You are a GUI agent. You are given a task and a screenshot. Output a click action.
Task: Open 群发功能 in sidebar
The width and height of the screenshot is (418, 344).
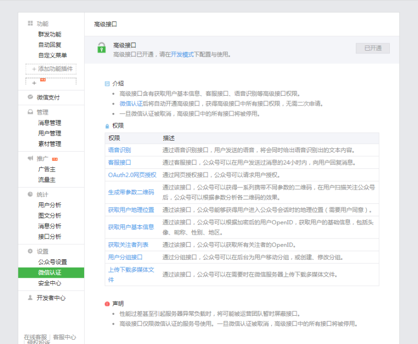click(50, 34)
